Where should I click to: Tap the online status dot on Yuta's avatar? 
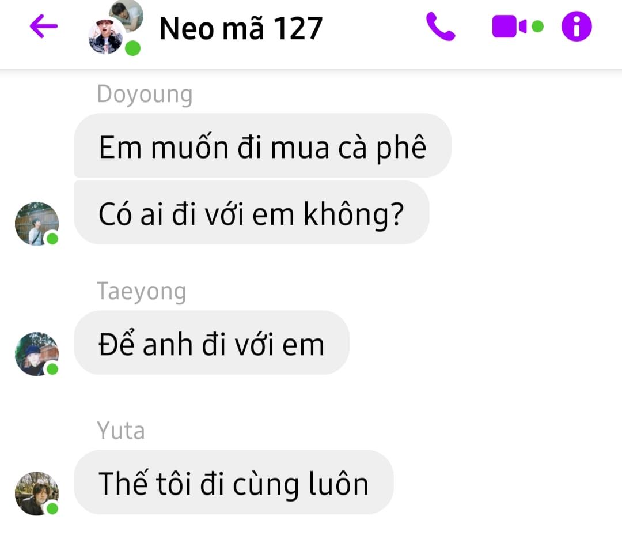[x=52, y=508]
